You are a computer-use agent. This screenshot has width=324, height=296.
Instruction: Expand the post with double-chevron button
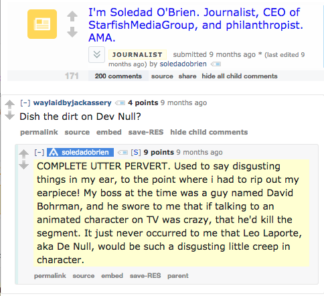pyautogui.click(x=96, y=54)
